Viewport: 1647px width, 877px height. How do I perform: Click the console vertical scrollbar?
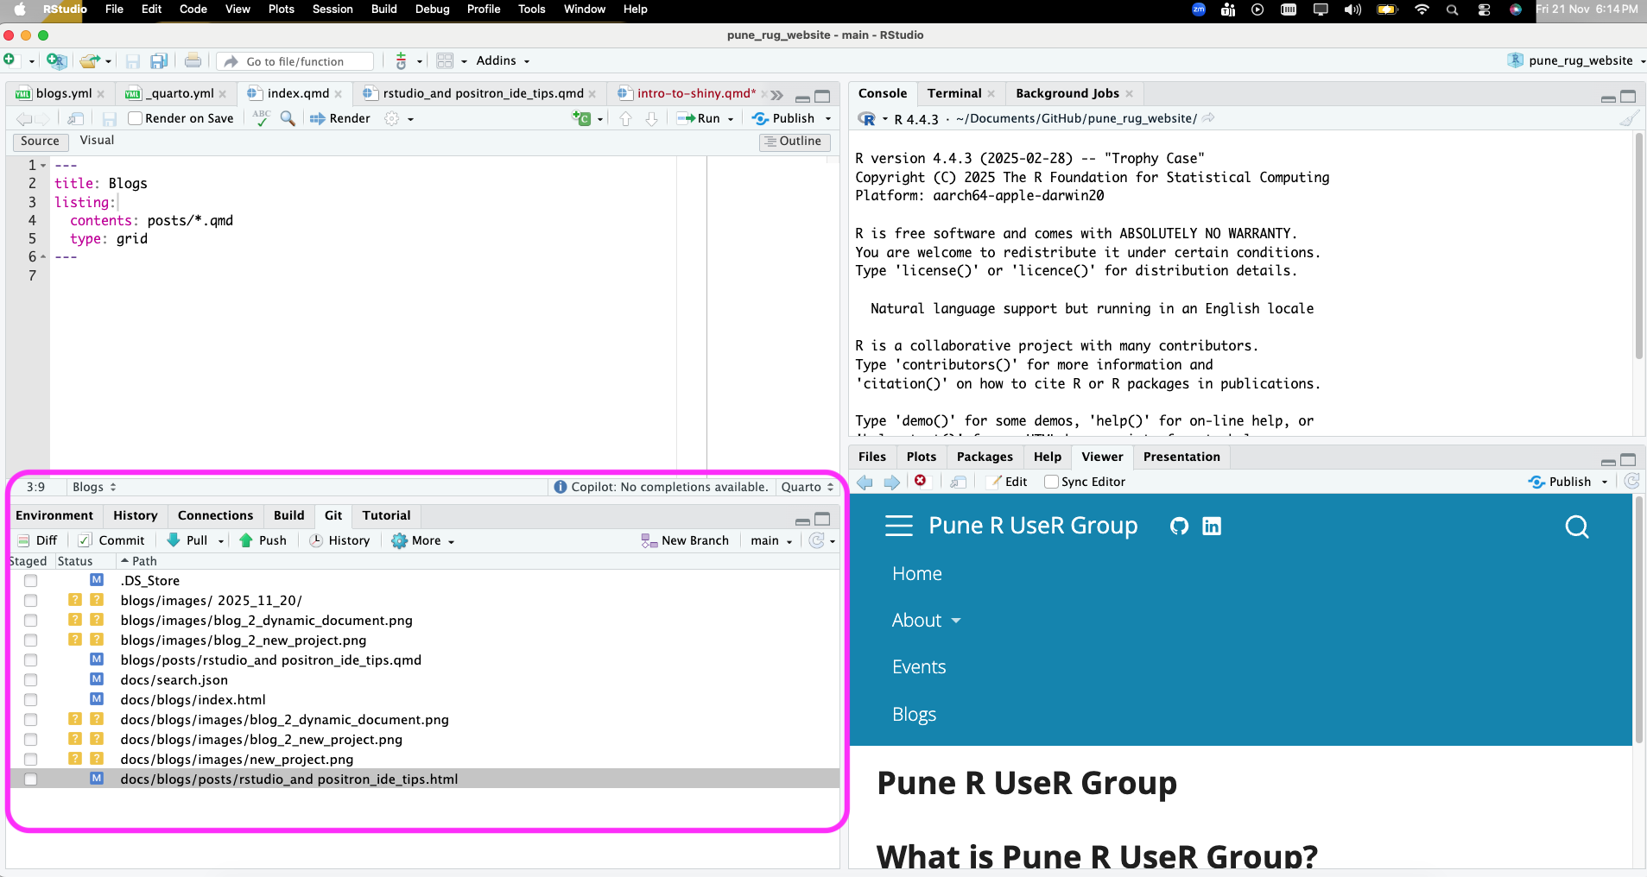[1638, 250]
